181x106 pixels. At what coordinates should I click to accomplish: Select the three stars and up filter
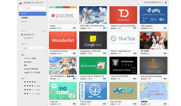(x=22, y=90)
